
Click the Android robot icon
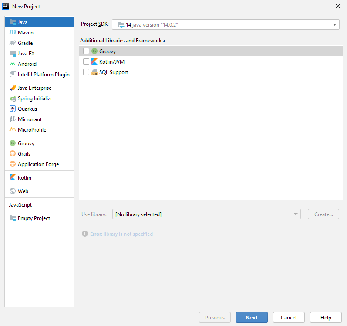pyautogui.click(x=13, y=64)
